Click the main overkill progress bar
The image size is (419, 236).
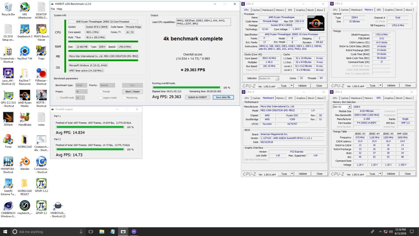(x=187, y=88)
